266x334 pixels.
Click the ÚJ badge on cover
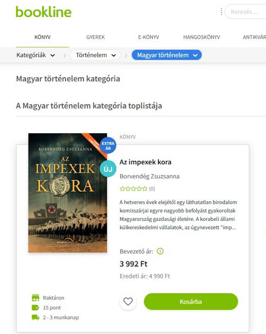(108, 169)
